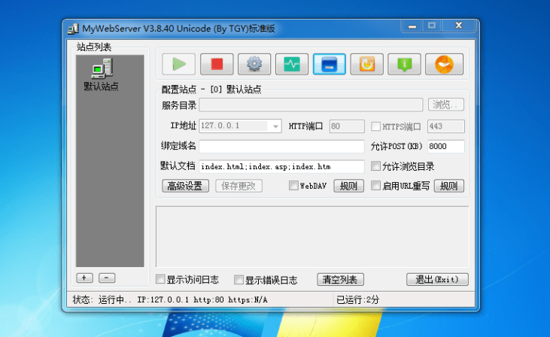Image resolution: width=550 pixels, height=337 pixels.
Task: Open URL重写 规则 button
Action: 449,186
